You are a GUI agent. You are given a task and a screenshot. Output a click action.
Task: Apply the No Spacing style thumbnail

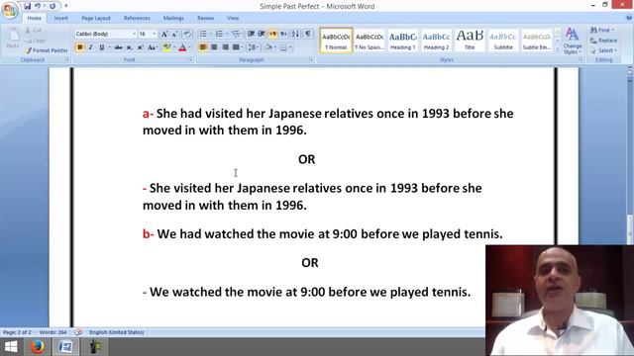(370, 41)
